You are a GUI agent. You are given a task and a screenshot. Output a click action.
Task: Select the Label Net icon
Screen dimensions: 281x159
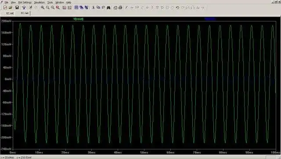pyautogui.click(x=137, y=7)
